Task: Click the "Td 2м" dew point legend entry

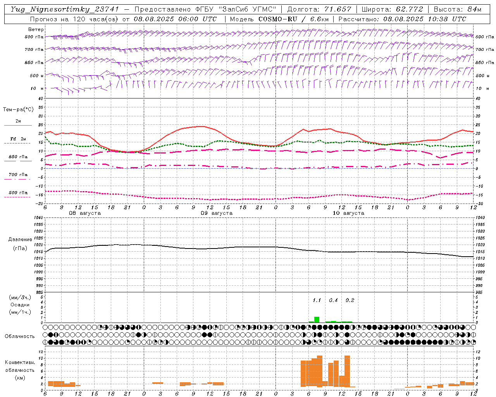Action: [18, 139]
